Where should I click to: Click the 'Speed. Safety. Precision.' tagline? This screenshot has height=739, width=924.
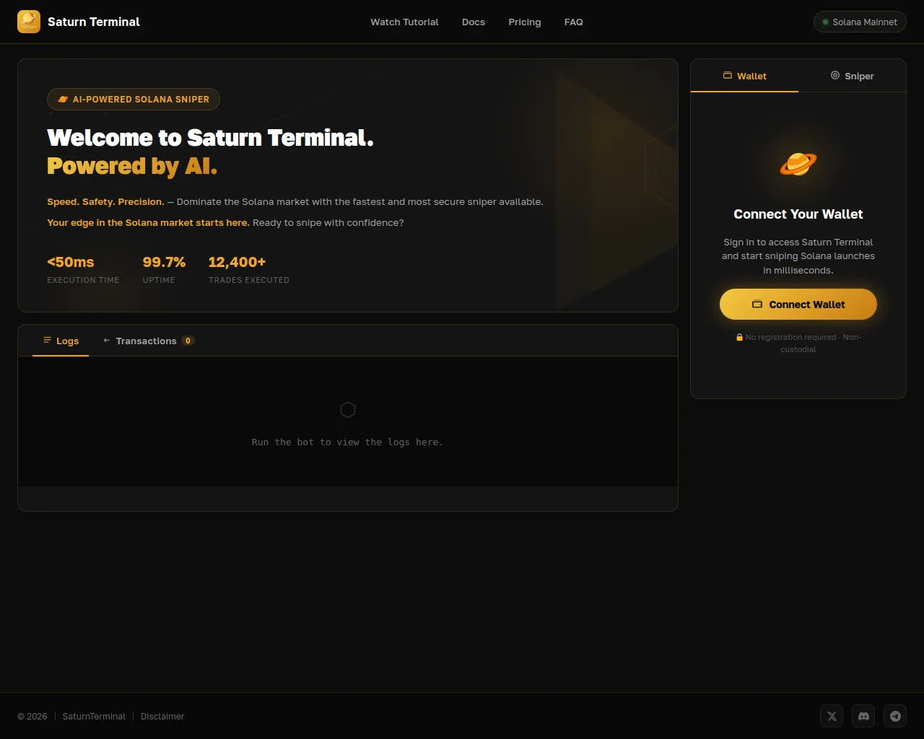tap(105, 202)
